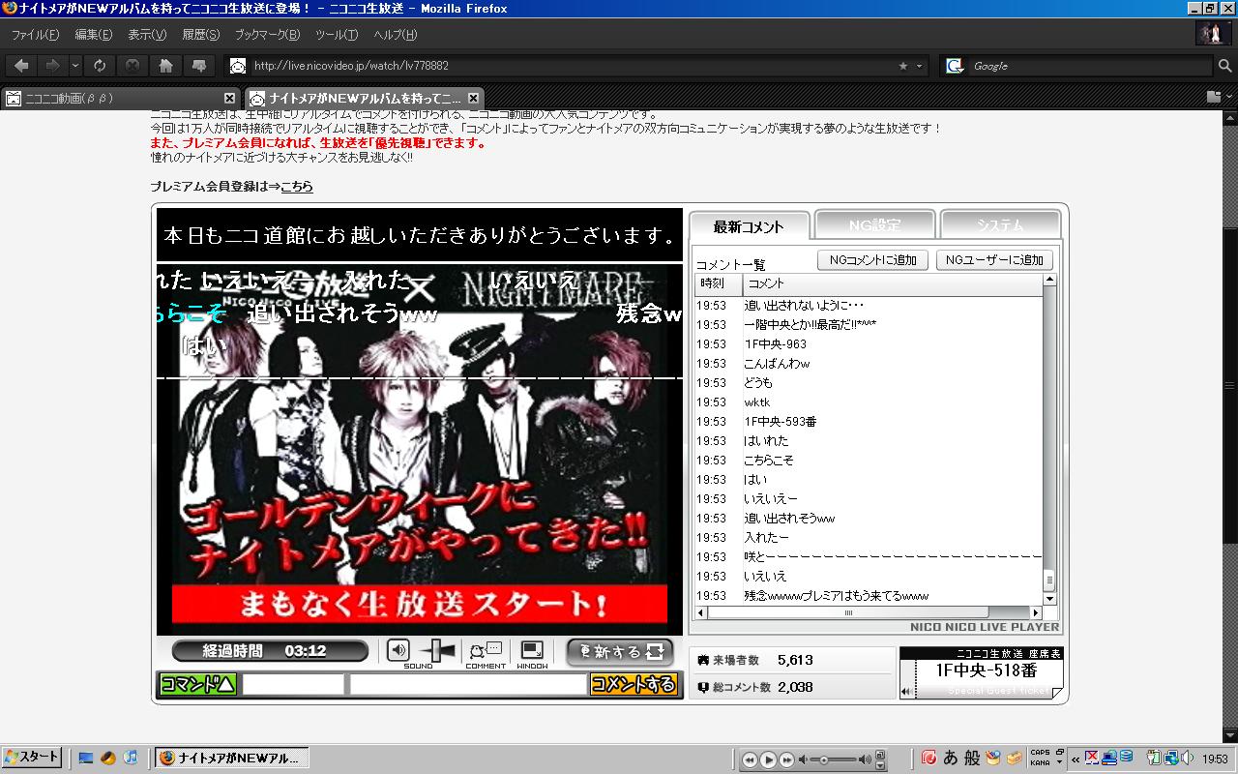Select comment row 'wktk'
This screenshot has width=1238, height=774.
[869, 402]
